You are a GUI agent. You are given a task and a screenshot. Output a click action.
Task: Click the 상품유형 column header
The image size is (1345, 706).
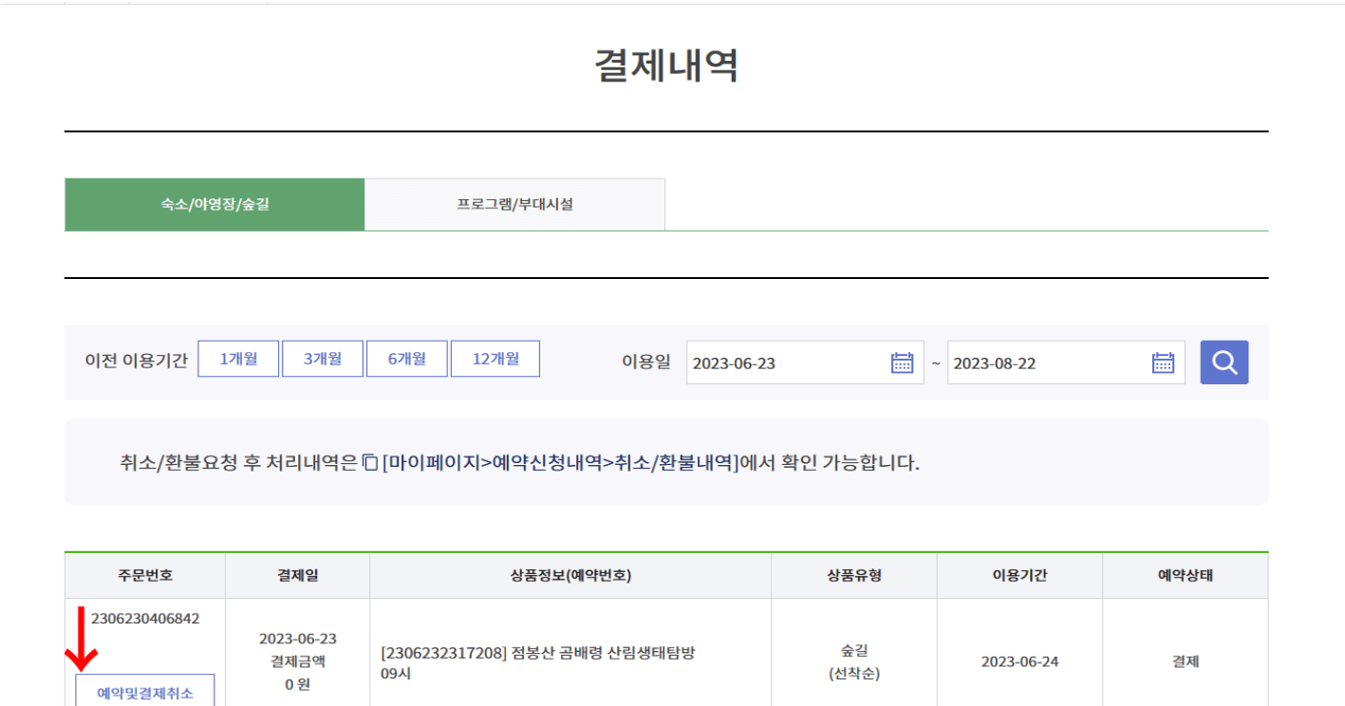pos(852,575)
